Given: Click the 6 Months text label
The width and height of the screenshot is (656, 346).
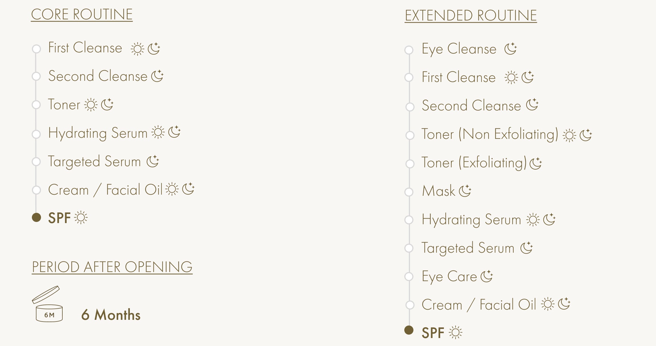Looking at the screenshot, I should coord(111,315).
